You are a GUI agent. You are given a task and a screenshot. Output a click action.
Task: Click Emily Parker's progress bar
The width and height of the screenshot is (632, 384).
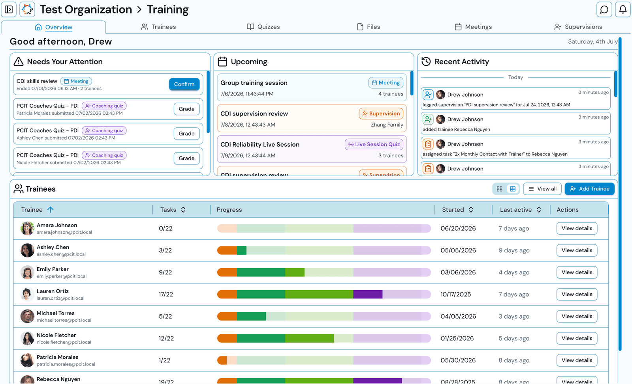(x=324, y=272)
